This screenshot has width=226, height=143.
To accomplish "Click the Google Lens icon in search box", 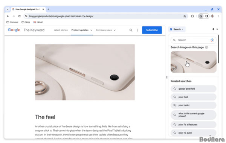I will click(212, 40).
